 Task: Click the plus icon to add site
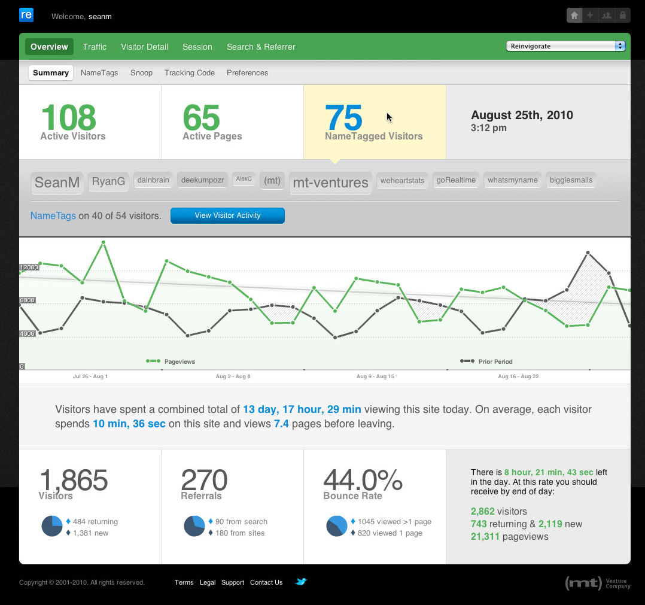click(590, 16)
